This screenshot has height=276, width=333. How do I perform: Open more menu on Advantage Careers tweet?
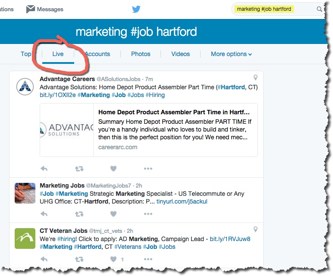(x=148, y=169)
